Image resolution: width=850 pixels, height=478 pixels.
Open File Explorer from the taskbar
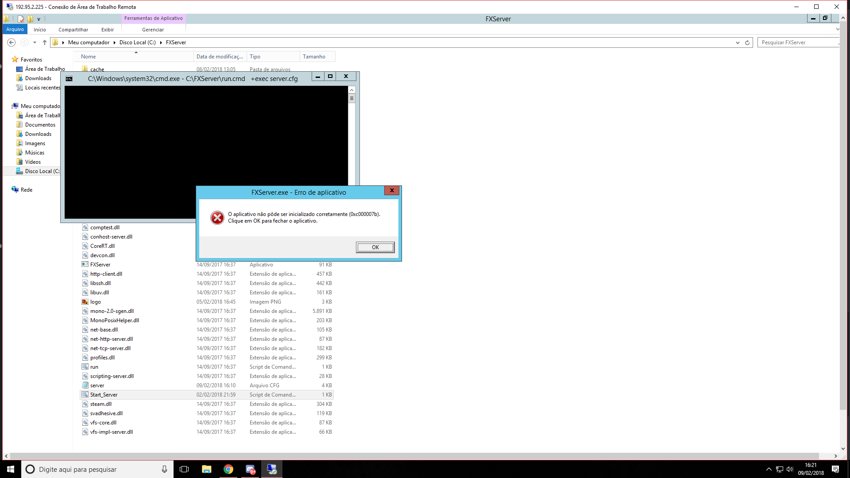207,469
